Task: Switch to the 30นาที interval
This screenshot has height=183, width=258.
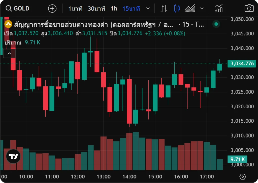Action: 96,9
